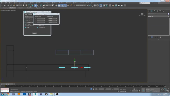Click the Bind to Space Warp icon
The height and width of the screenshot is (96, 170).
tap(14, 5)
